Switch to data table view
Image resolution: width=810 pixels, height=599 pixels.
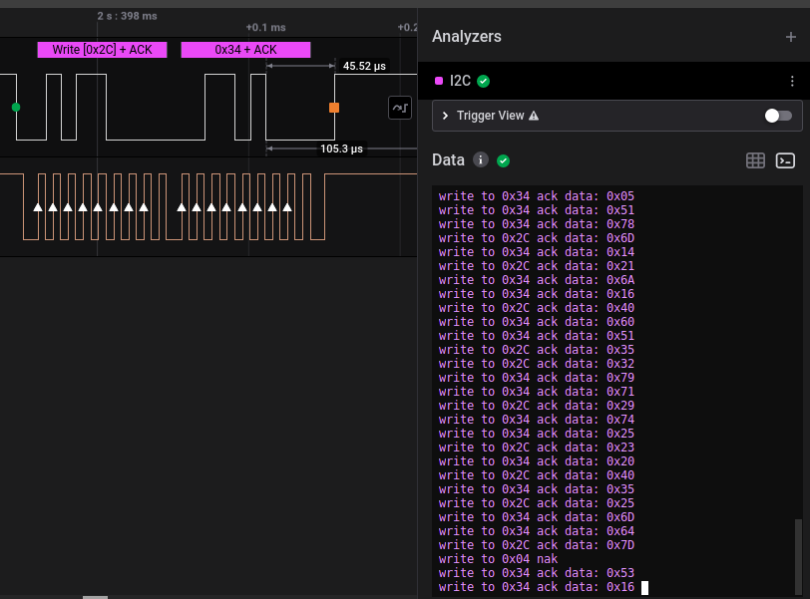[x=755, y=160]
